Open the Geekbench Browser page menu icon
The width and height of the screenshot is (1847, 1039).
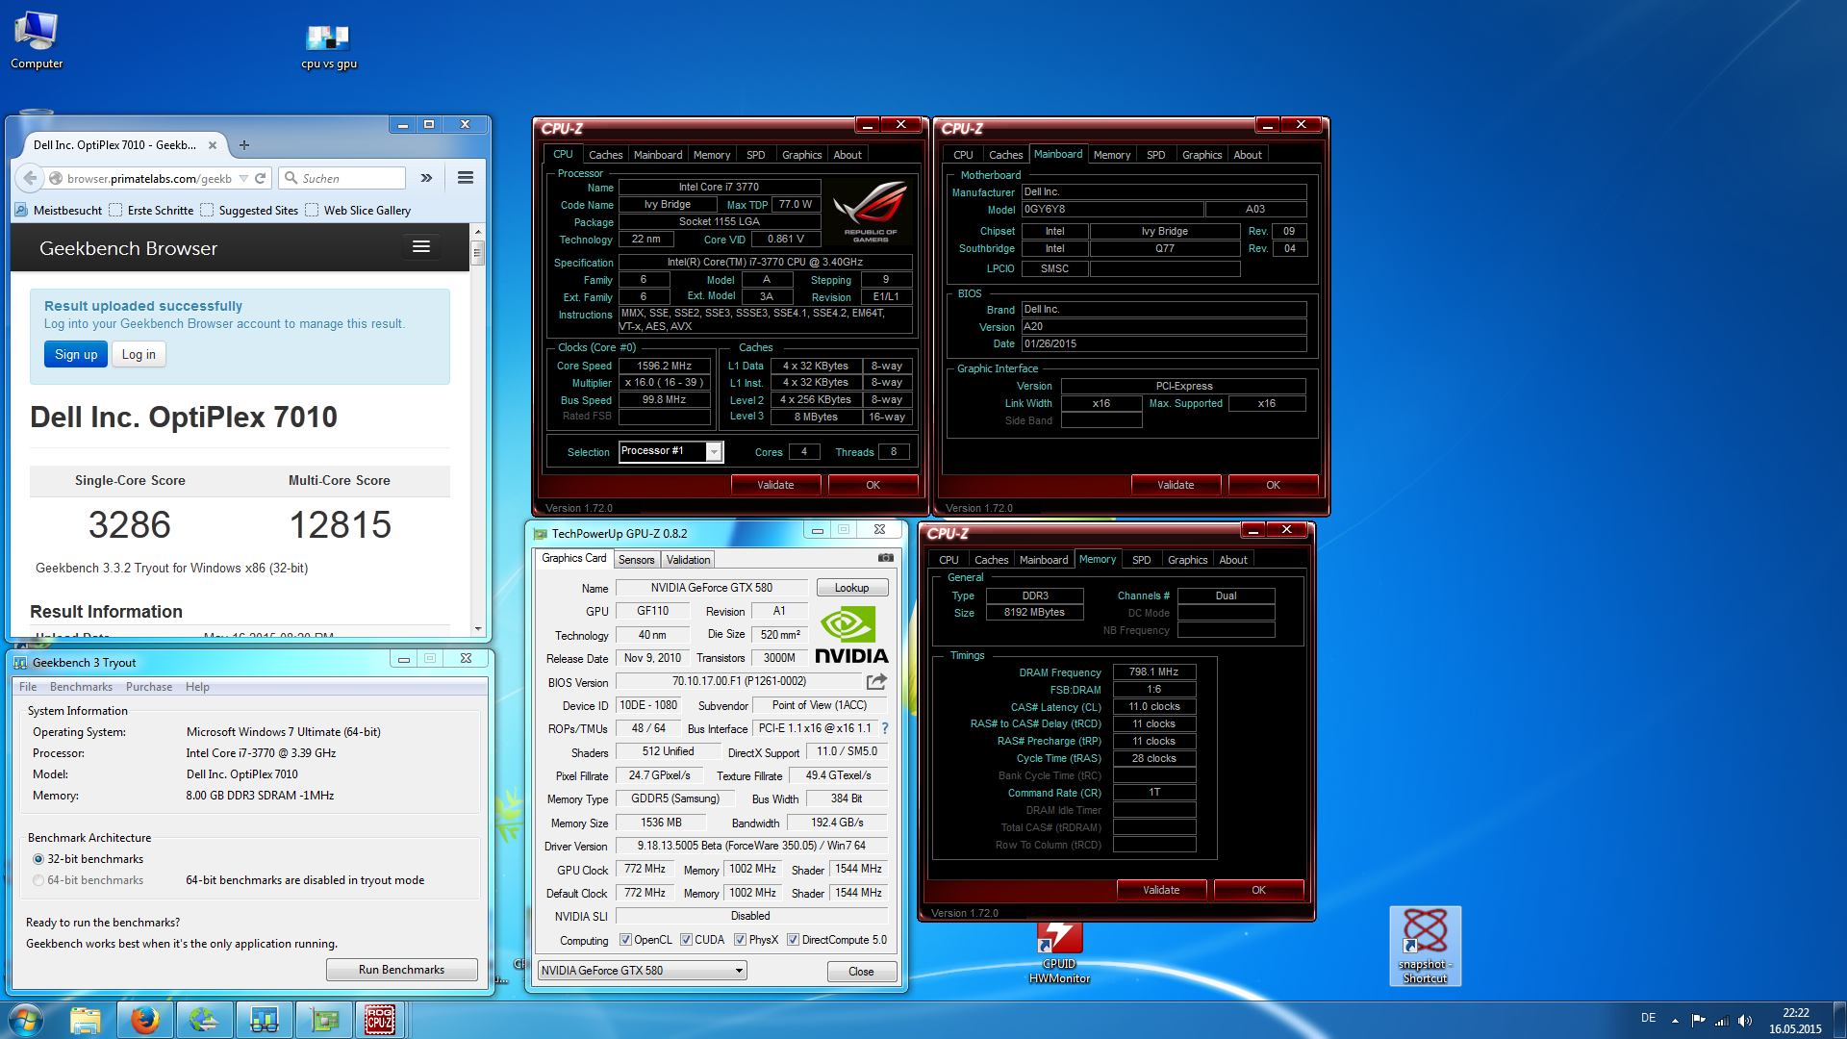pyautogui.click(x=421, y=247)
